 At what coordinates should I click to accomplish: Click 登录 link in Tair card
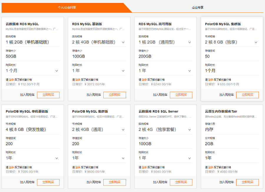[211, 167]
